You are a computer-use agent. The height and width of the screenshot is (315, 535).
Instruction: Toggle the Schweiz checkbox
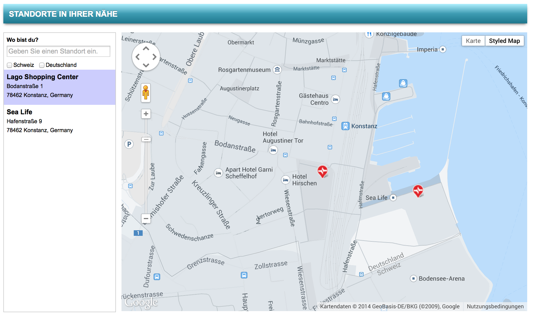click(x=10, y=65)
